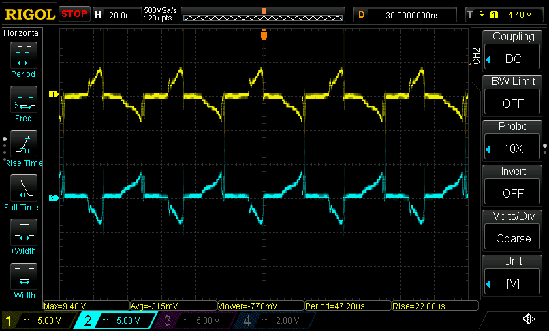Image resolution: width=549 pixels, height=331 pixels.
Task: Select the Period measurement icon
Action: [23, 54]
